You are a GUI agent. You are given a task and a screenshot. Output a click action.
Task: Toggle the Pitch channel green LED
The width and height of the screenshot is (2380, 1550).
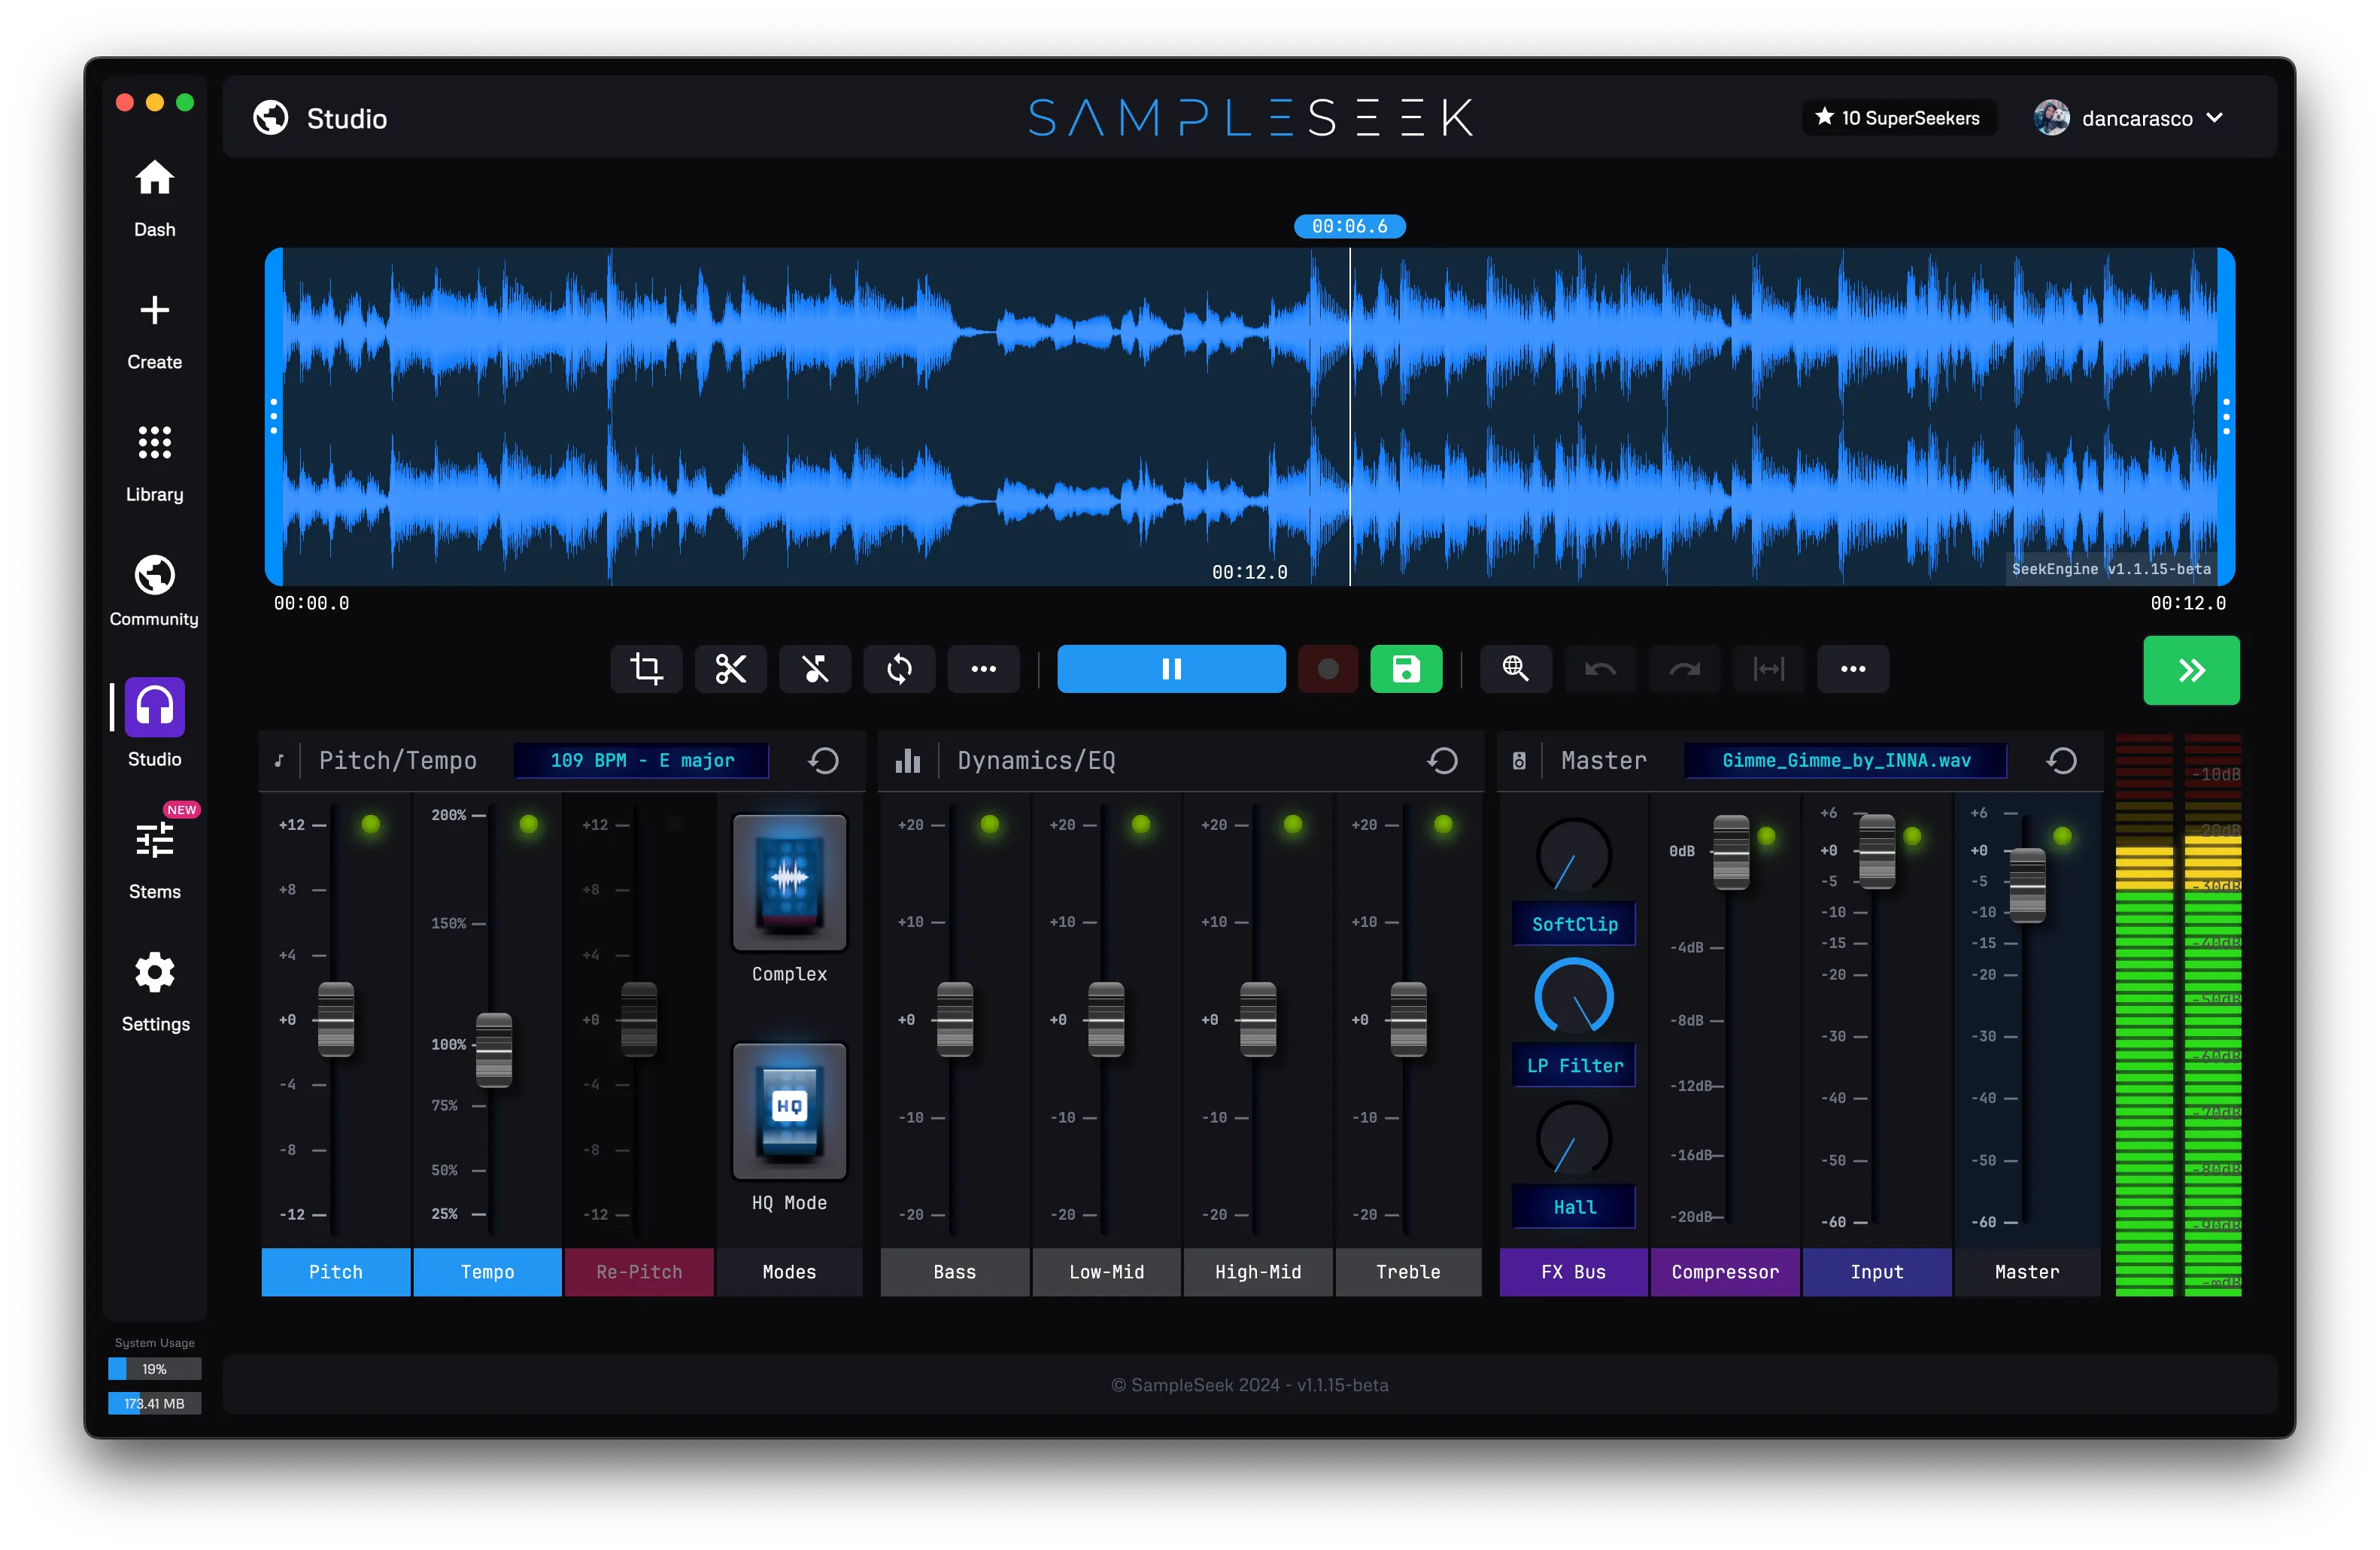[x=371, y=825]
